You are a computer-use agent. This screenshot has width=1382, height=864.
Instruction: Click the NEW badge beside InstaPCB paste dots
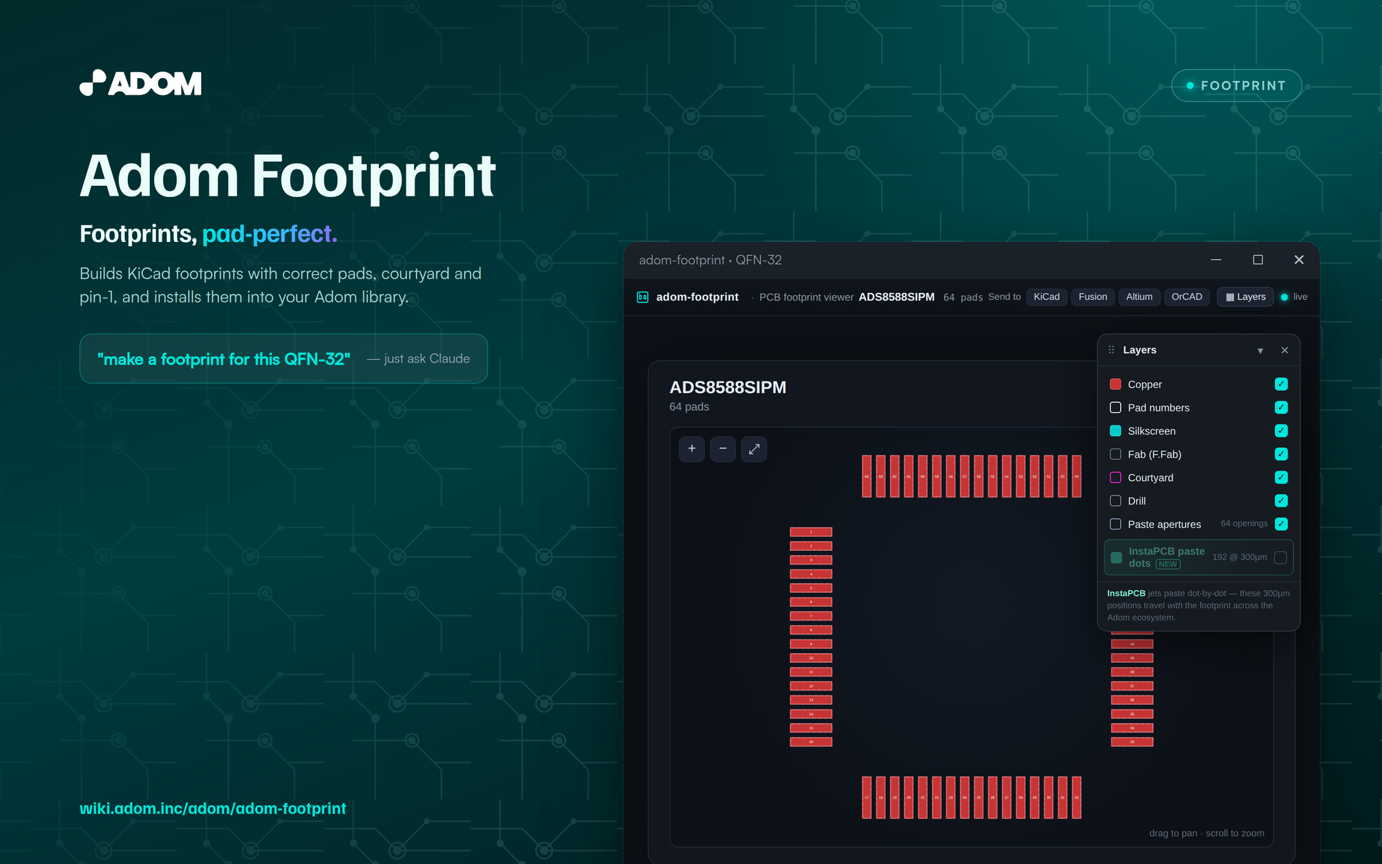1168,564
